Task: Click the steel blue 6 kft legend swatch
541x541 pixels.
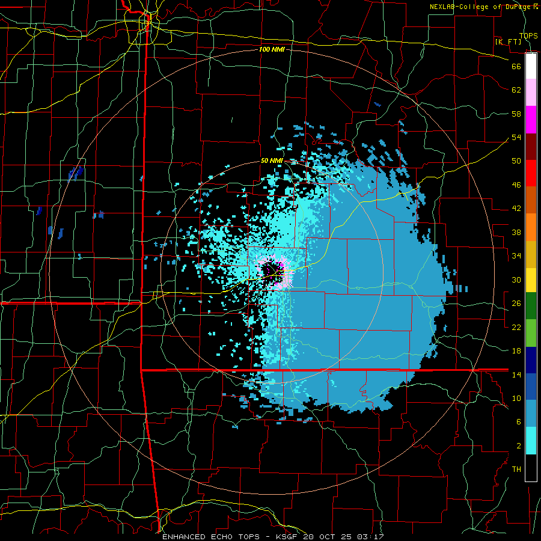Action: (x=531, y=414)
